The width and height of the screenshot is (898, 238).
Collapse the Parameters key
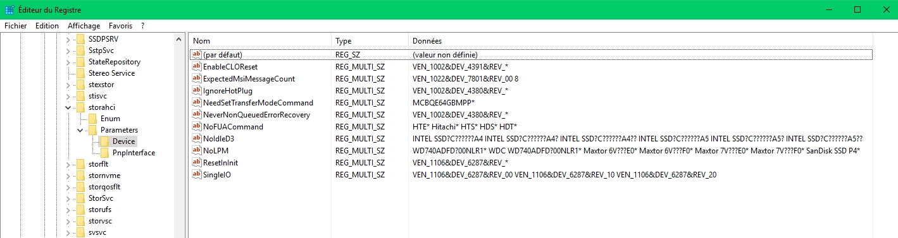[80, 130]
